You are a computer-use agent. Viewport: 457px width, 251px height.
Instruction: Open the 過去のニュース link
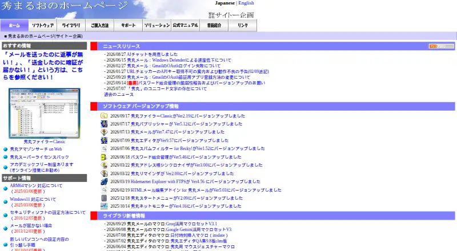(x=119, y=94)
